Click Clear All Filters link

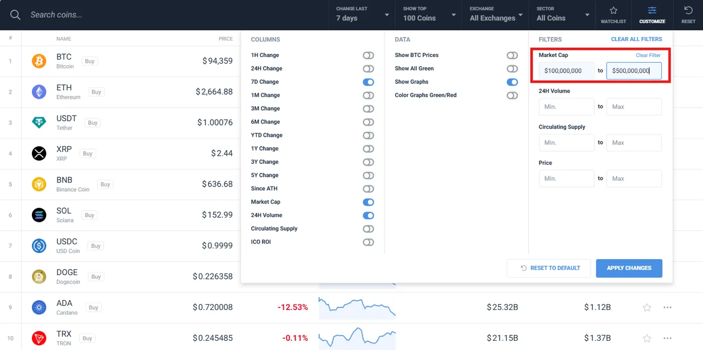pyautogui.click(x=637, y=39)
